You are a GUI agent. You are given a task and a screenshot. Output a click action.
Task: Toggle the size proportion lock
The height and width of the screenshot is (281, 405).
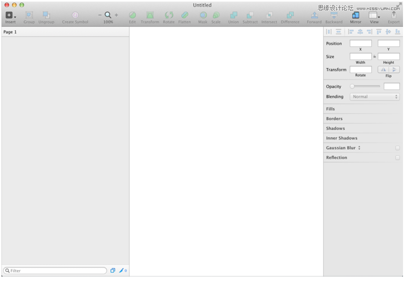[374, 56]
